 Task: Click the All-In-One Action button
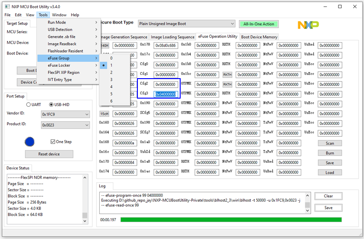pyautogui.click(x=258, y=24)
